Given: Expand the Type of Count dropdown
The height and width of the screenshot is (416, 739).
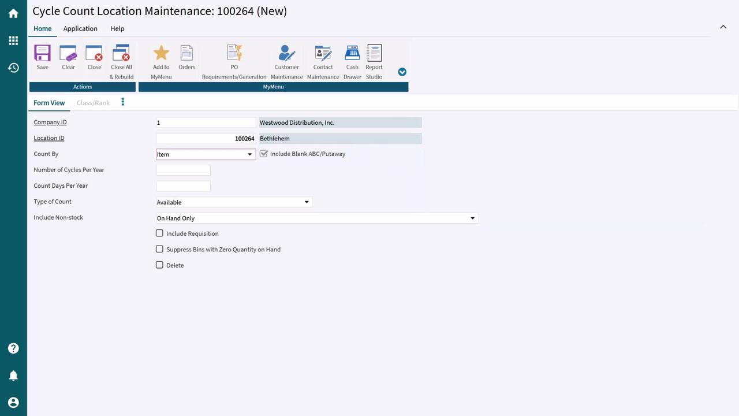Looking at the screenshot, I should tap(307, 202).
